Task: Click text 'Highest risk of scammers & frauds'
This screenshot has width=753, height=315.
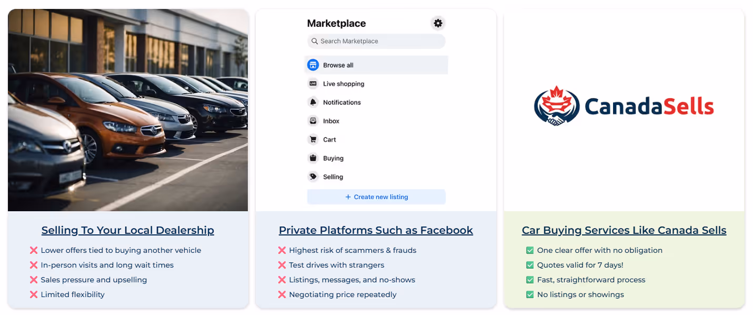Action: (x=353, y=250)
